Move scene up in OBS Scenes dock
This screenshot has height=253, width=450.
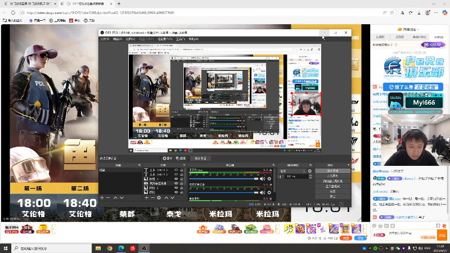[115, 198]
